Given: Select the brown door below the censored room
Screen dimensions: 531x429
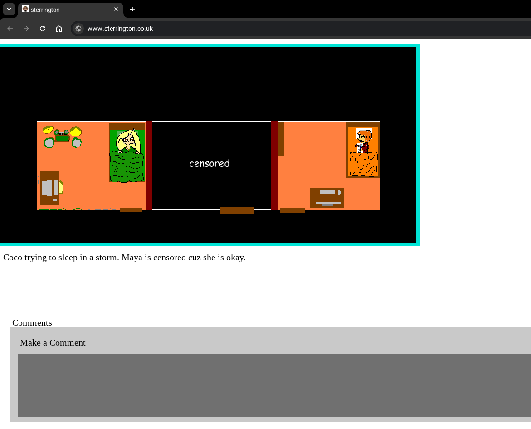Looking at the screenshot, I should 237,211.
